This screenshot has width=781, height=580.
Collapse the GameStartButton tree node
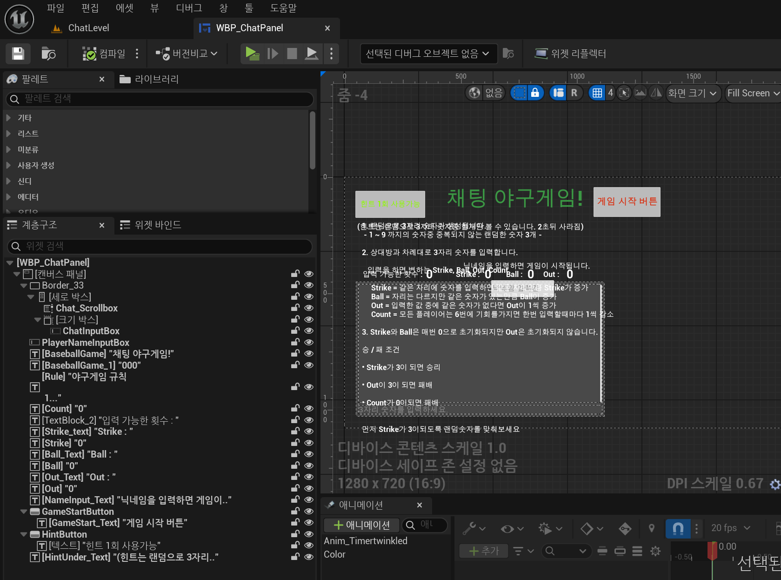pyautogui.click(x=24, y=512)
